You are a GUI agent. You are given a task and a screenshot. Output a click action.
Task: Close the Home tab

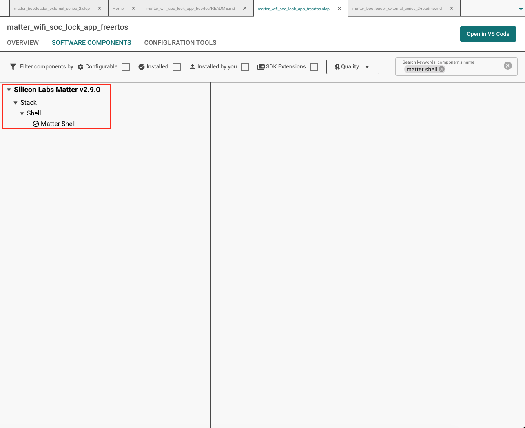133,8
